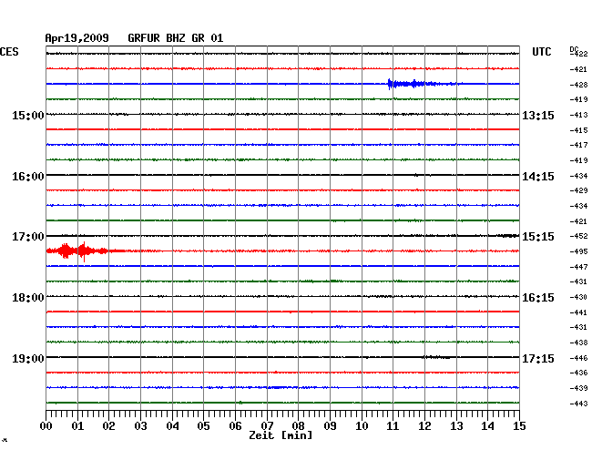Click the DC offset value -495
Viewport: 592px width, 450px height.
pyautogui.click(x=578, y=251)
